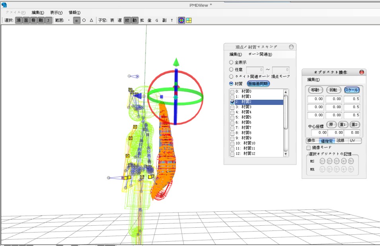Toggle rigid body selection button 剛
Screen dimensions: 380x246
41,20
